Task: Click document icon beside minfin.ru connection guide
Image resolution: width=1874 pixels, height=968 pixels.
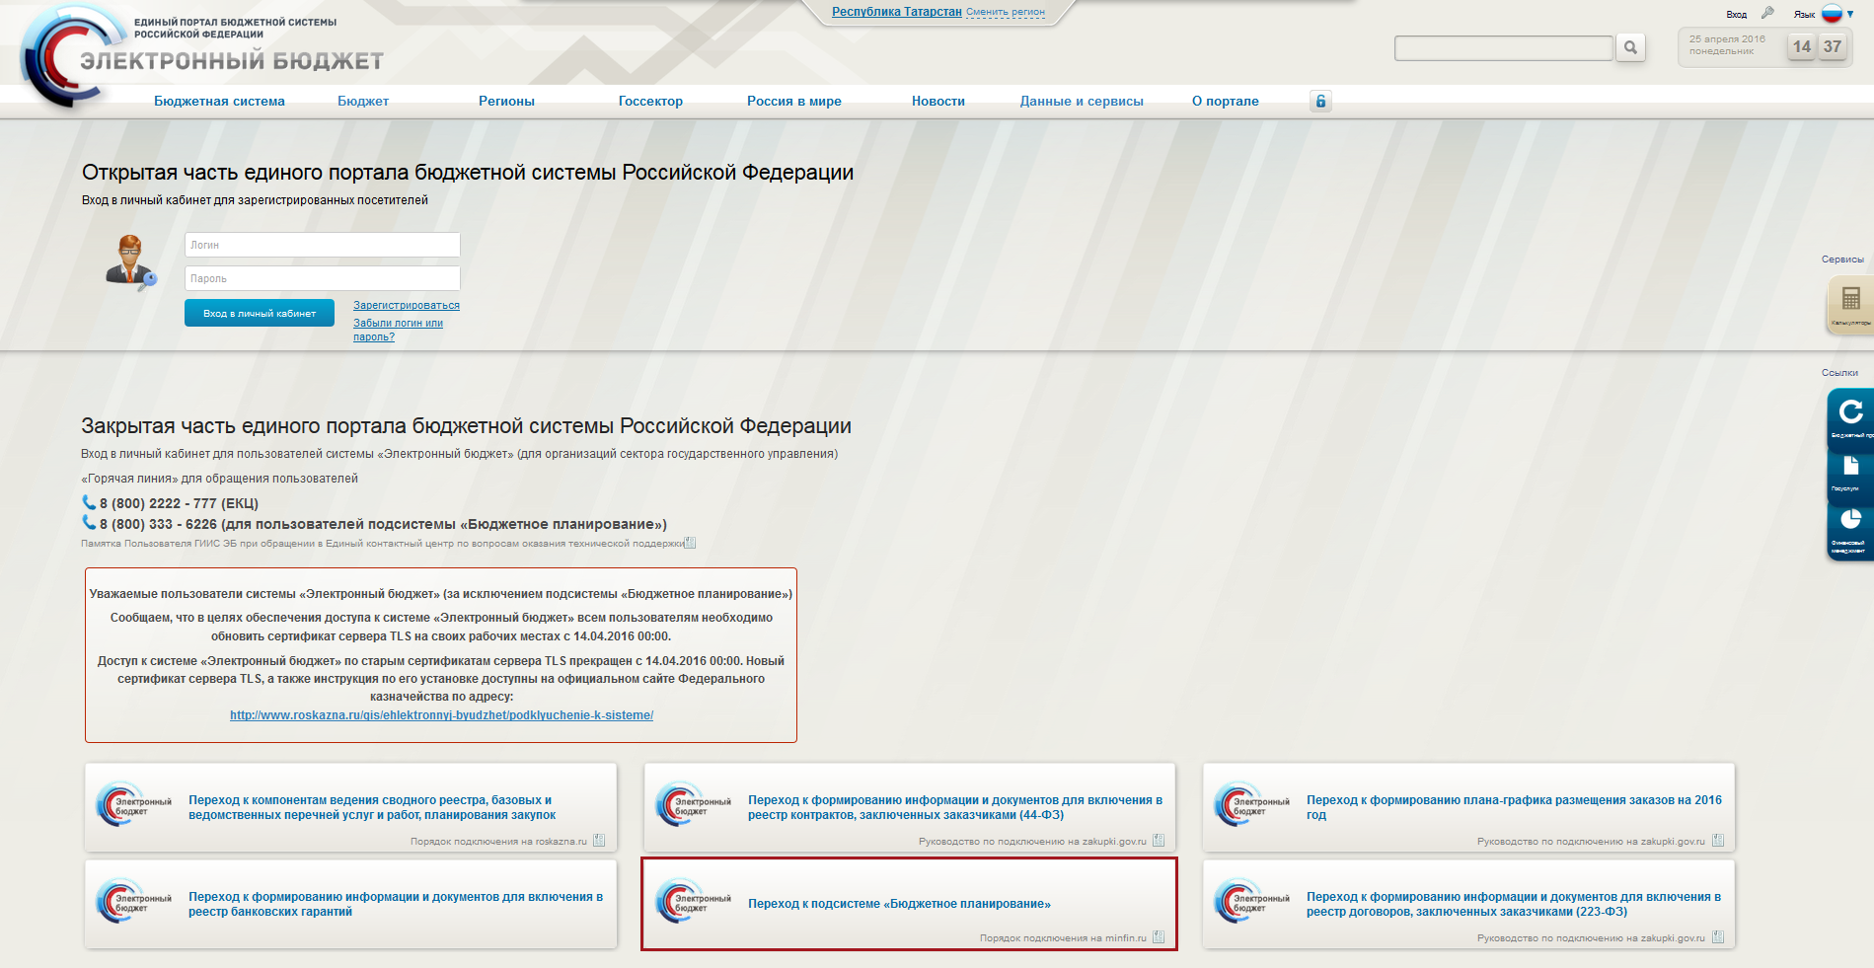Action: [1159, 937]
